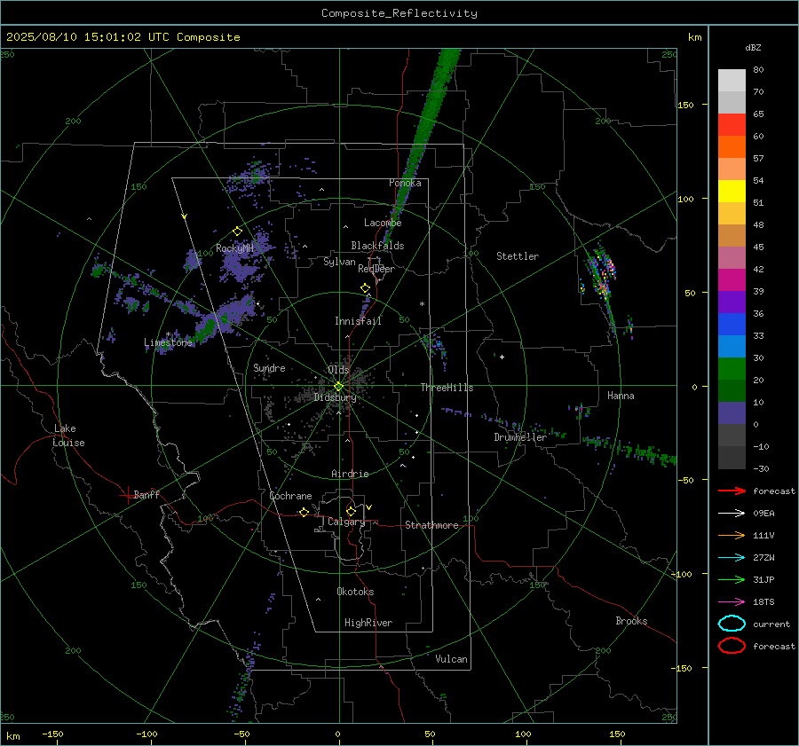Click the 80 dBZ color swatch

click(x=732, y=81)
